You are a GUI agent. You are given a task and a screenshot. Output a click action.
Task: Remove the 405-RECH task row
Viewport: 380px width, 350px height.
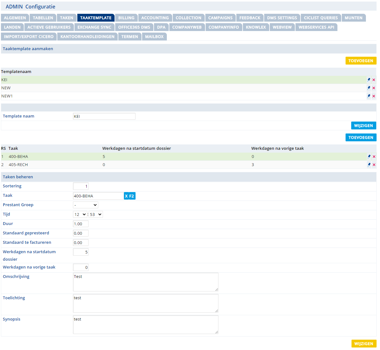coord(374,165)
